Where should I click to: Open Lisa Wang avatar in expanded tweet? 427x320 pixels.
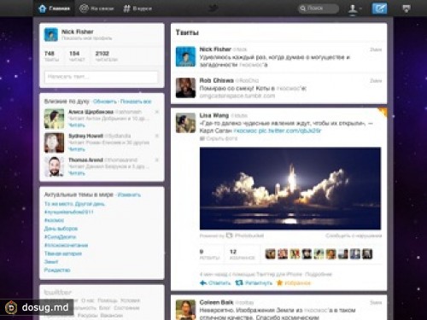click(185, 123)
